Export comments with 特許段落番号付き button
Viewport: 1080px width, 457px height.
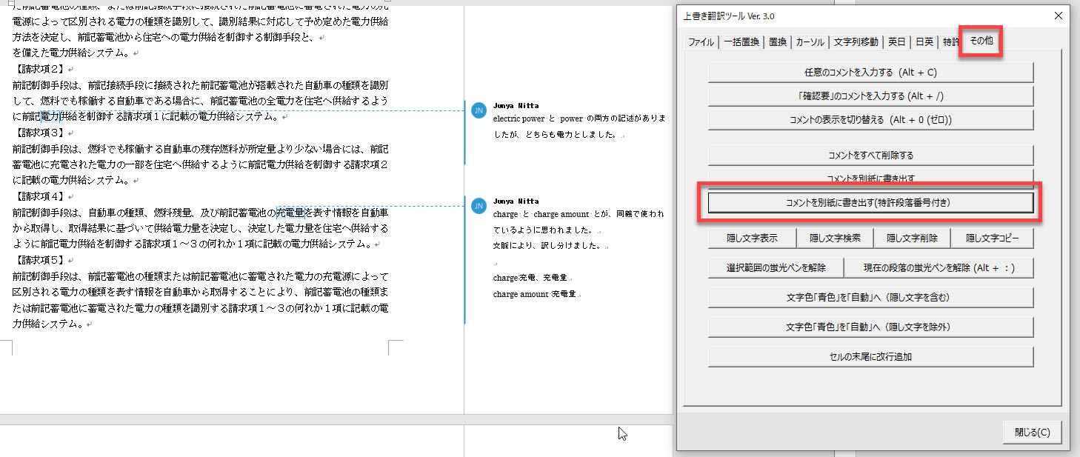(870, 202)
